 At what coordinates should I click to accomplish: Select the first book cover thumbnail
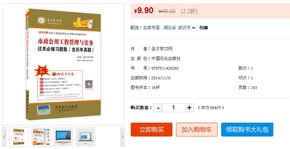pos(19,137)
